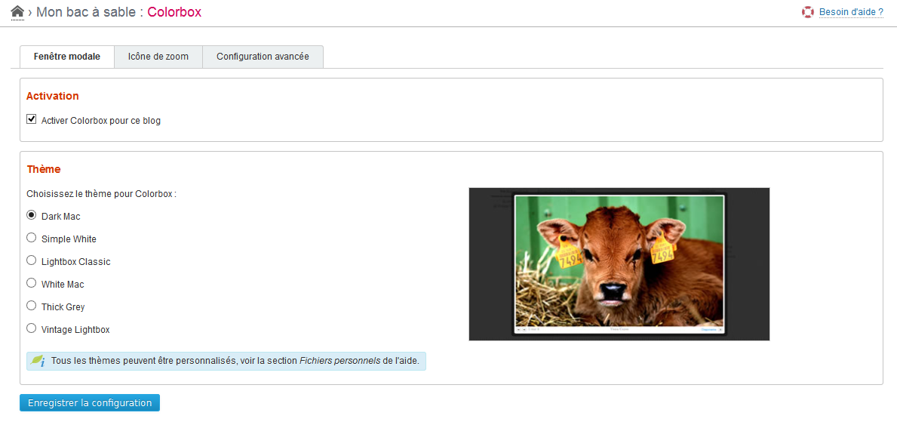Open the "Besoin d'aide ?" link
This screenshot has height=425, width=897.
[851, 12]
